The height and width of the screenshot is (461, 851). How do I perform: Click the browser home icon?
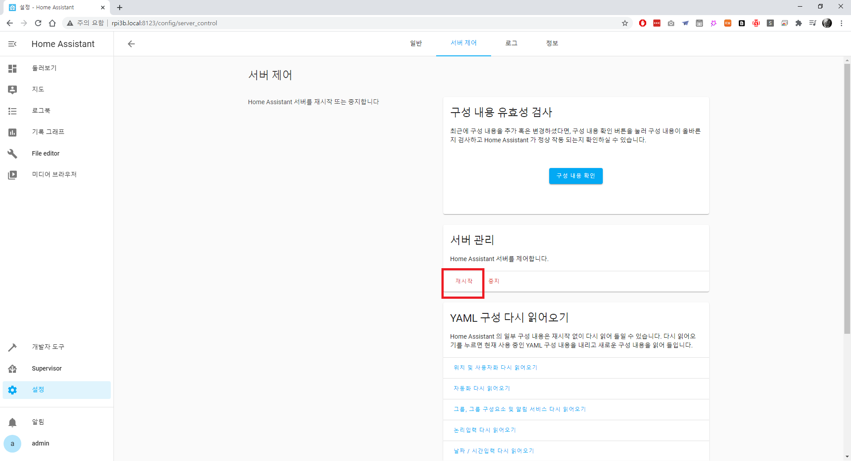[x=52, y=23]
